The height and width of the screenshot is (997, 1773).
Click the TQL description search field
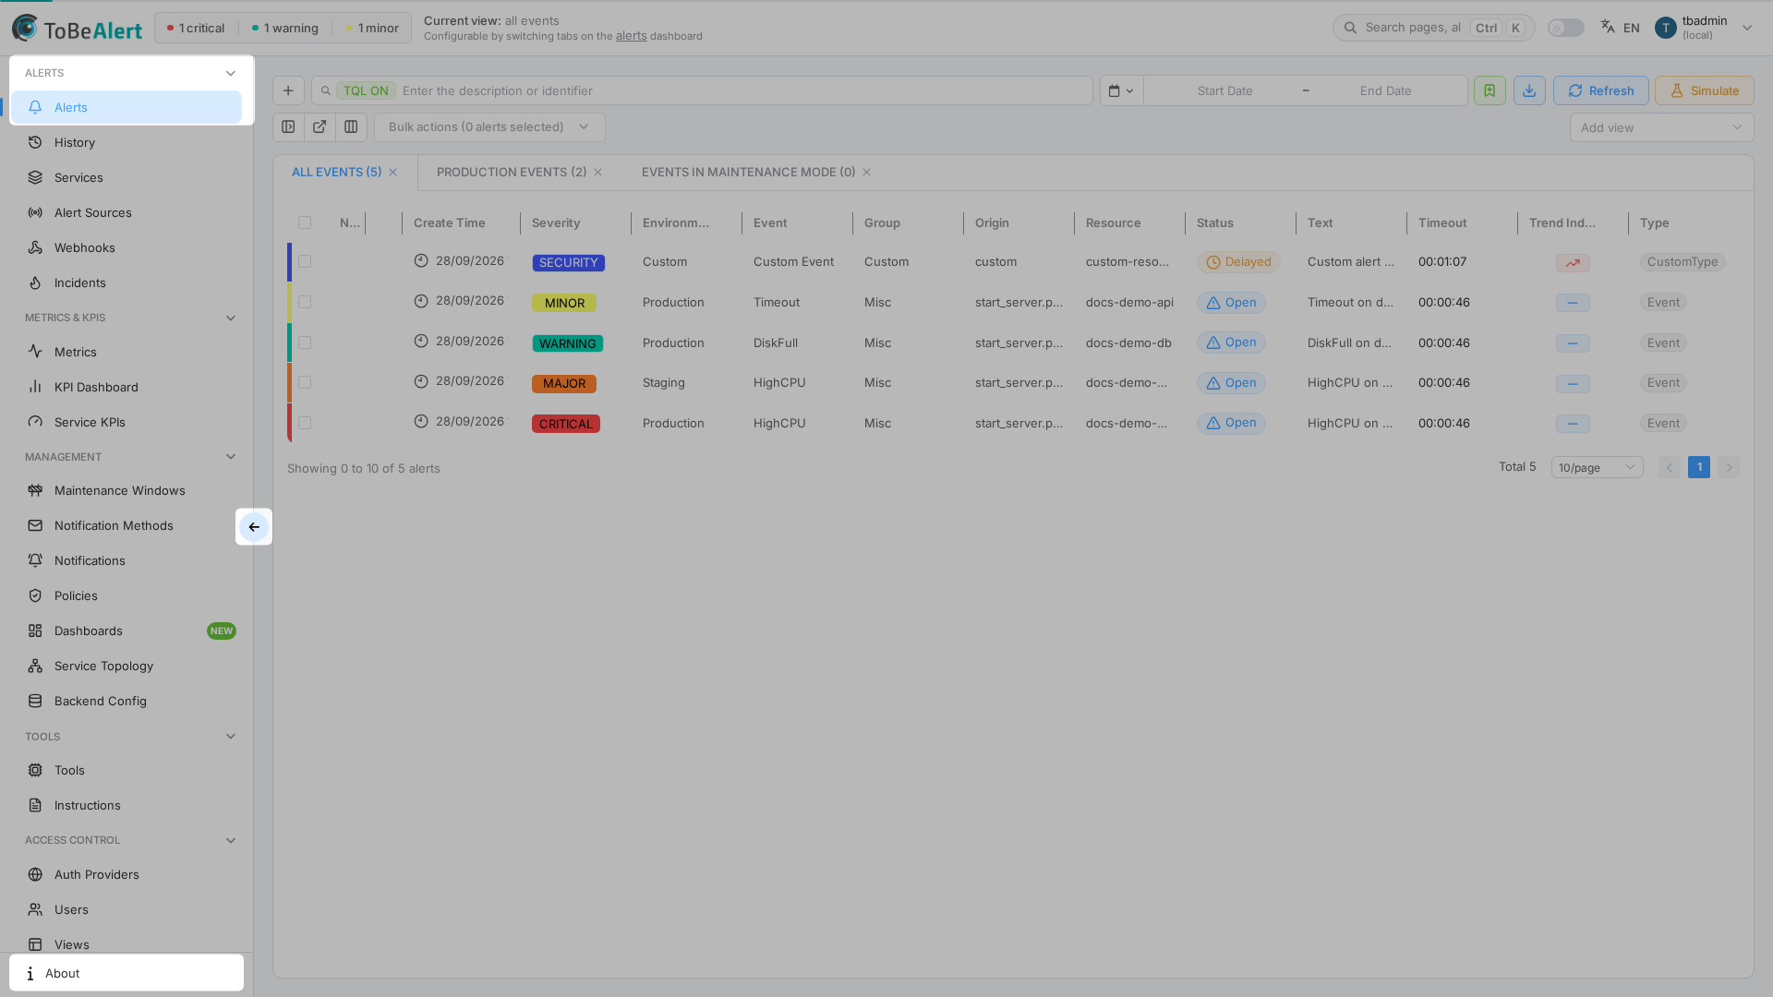[702, 90]
